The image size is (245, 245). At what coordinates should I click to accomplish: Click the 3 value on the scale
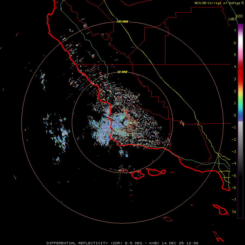point(235,79)
